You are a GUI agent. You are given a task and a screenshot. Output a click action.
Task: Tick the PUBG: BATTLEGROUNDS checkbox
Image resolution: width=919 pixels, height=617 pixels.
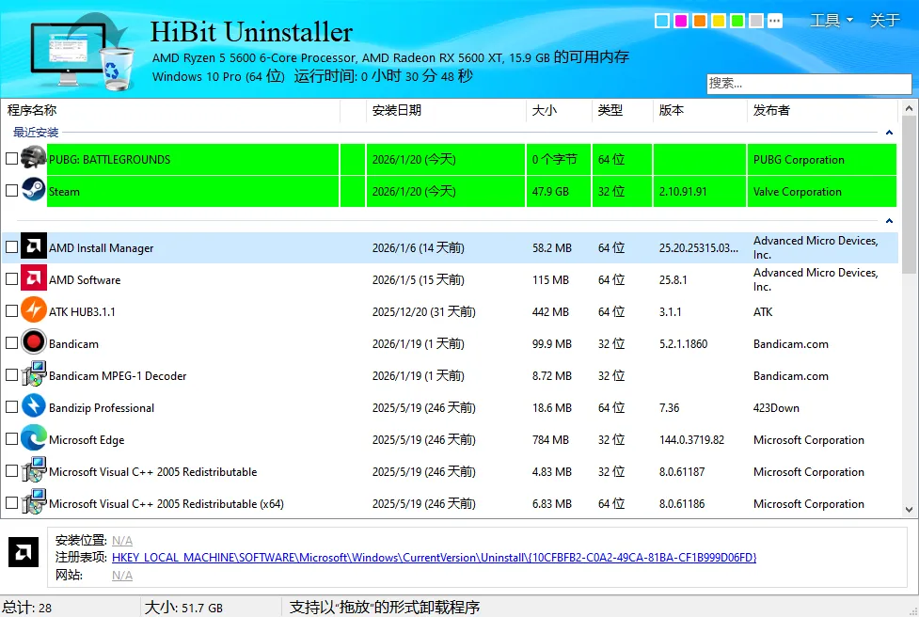point(11,159)
